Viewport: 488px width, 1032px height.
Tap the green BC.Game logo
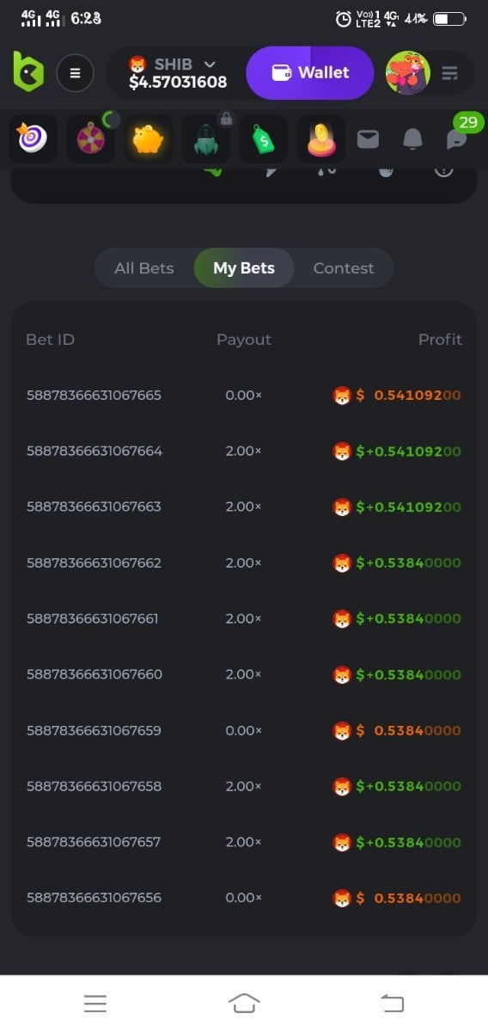[28, 72]
